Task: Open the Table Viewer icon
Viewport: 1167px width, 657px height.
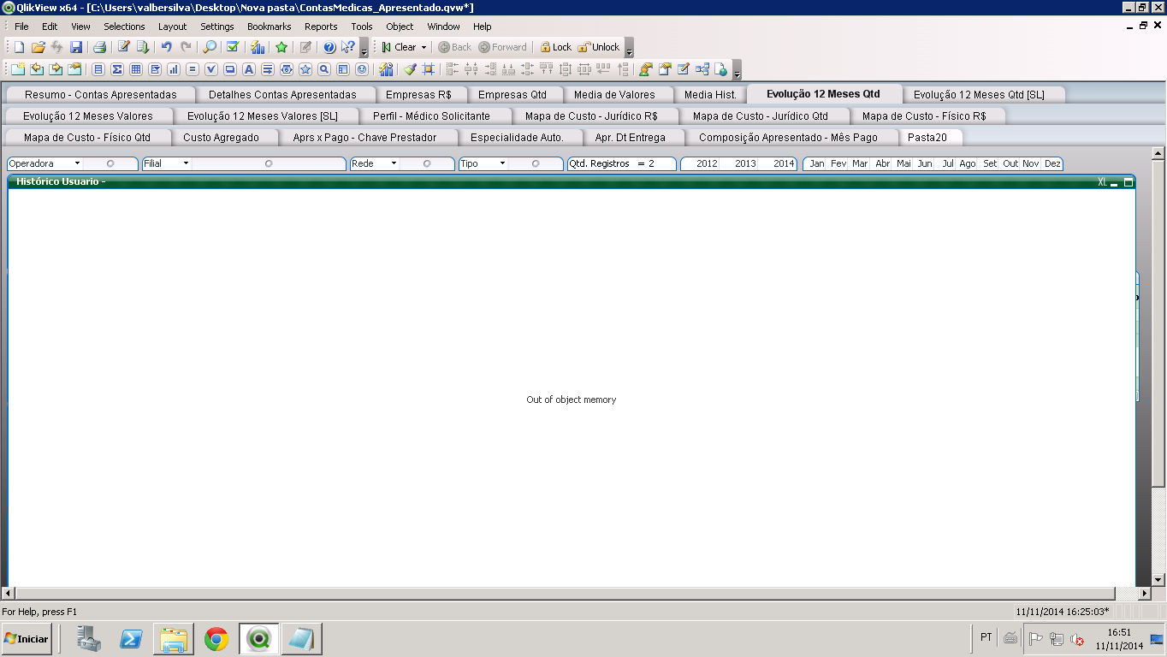Action: tap(702, 69)
